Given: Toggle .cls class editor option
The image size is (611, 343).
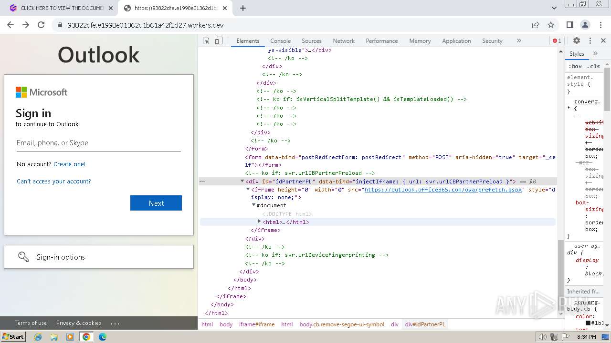Looking at the screenshot, I should click(593, 66).
